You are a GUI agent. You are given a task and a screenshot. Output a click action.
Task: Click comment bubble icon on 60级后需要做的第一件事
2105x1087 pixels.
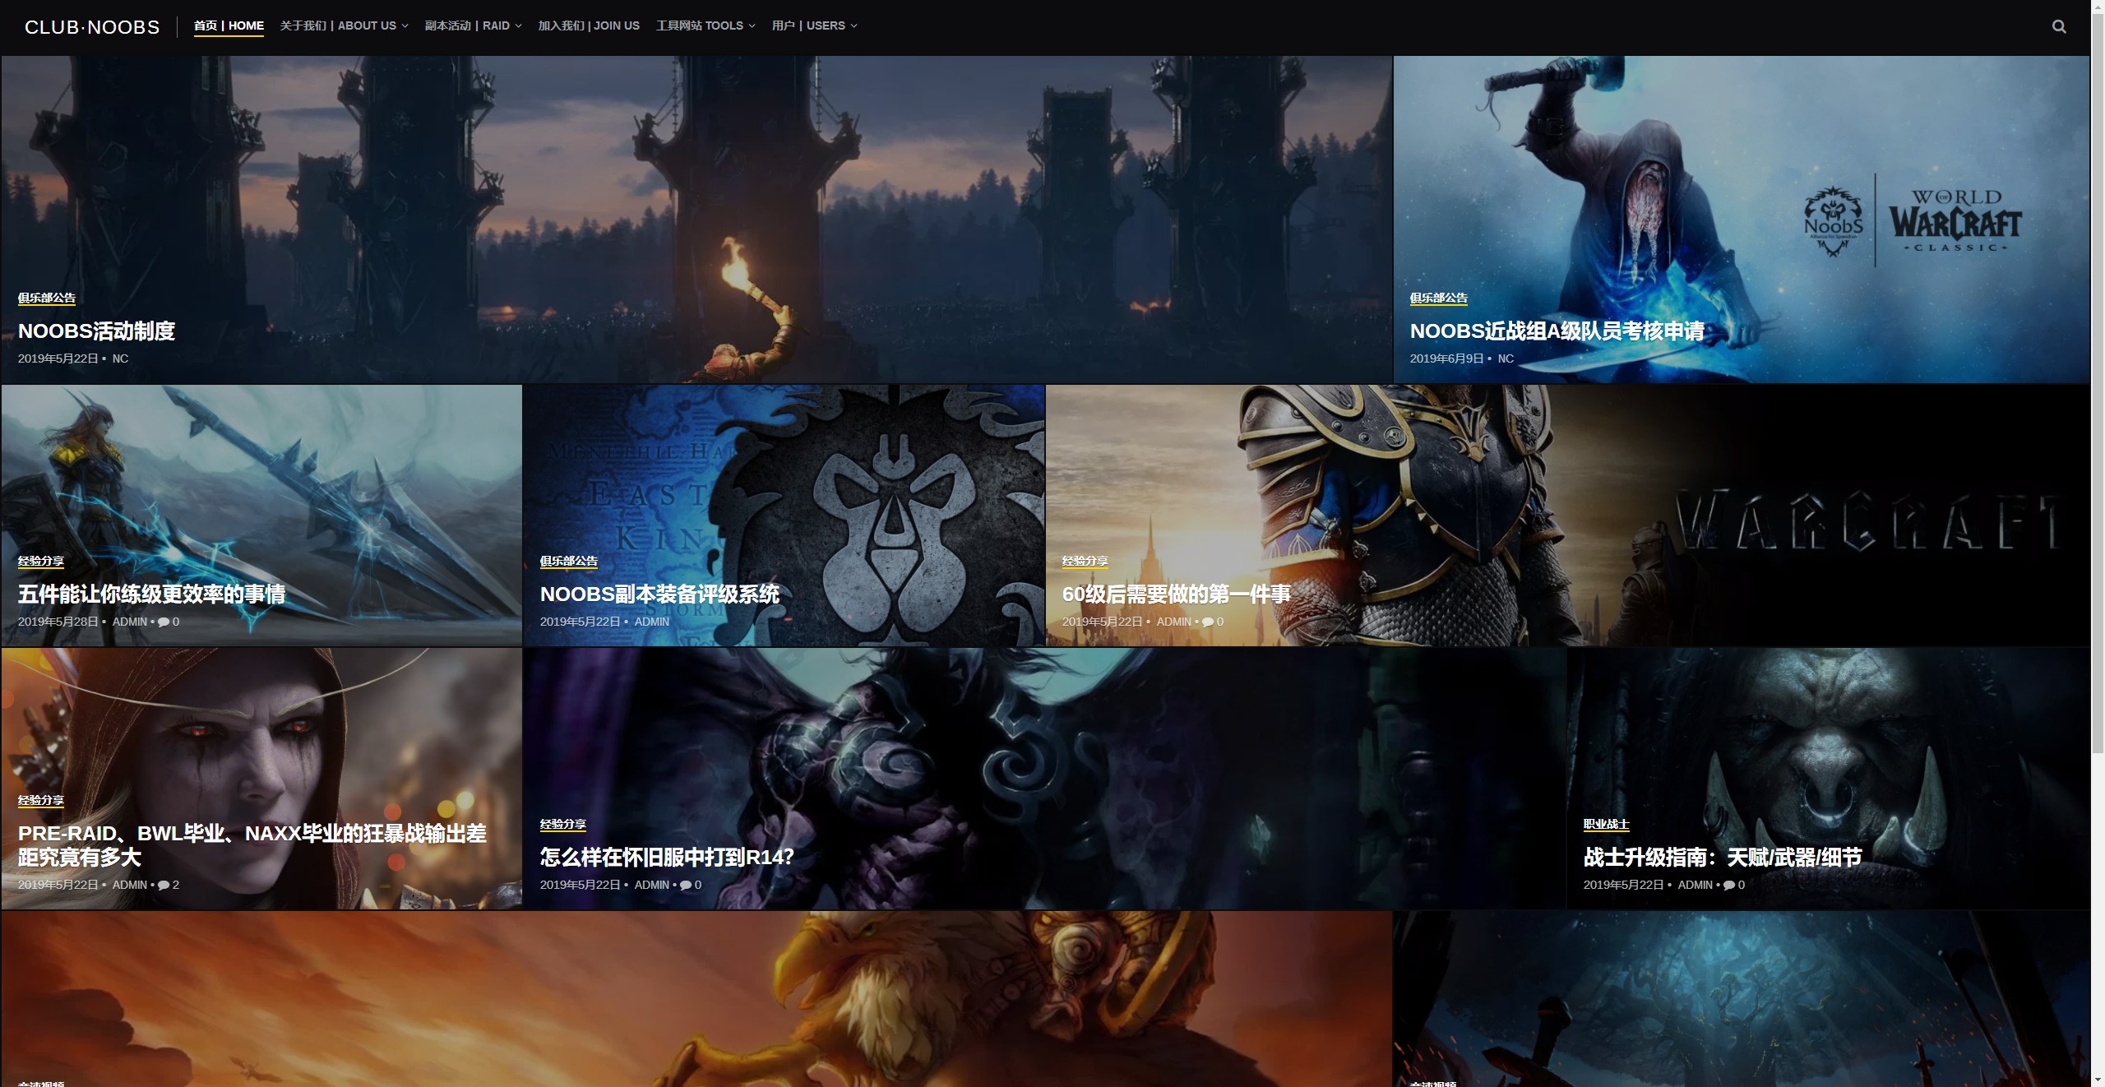(1208, 622)
